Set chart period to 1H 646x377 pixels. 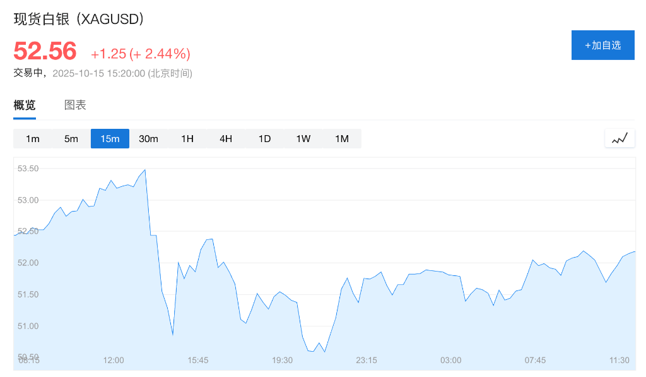[x=187, y=139]
